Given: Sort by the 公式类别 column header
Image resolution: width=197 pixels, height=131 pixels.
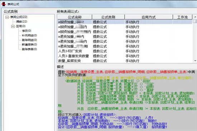Looking at the screenshot, I should (x=108, y=17).
